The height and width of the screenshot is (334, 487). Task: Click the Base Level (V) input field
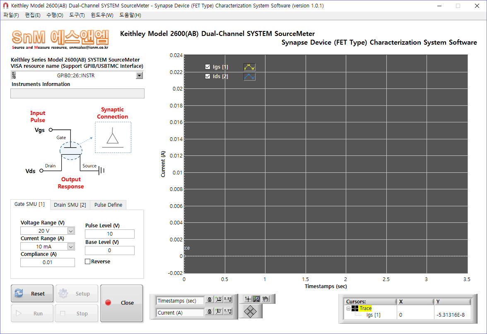tap(110, 250)
